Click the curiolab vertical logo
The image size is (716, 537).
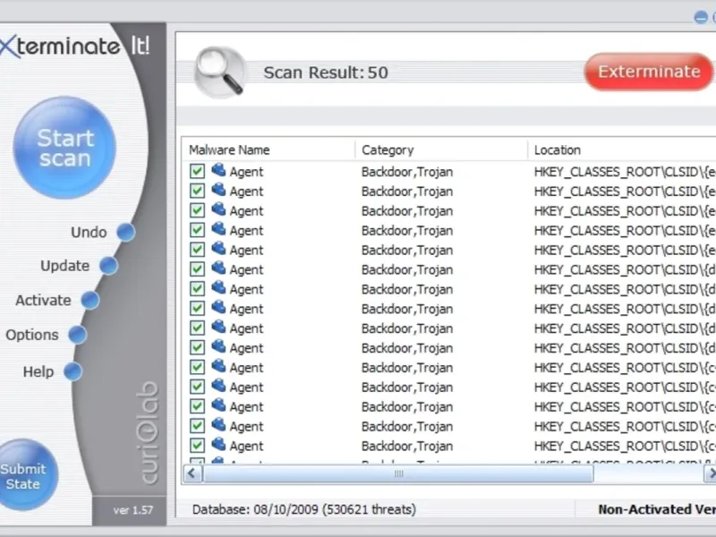click(x=149, y=432)
